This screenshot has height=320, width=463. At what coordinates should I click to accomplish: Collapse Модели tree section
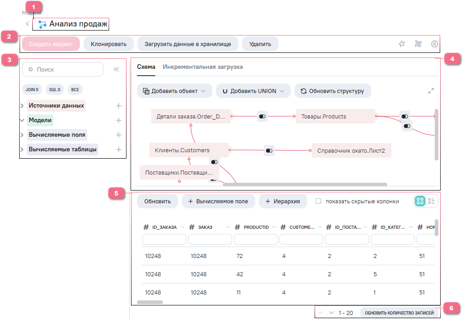[x=22, y=120]
